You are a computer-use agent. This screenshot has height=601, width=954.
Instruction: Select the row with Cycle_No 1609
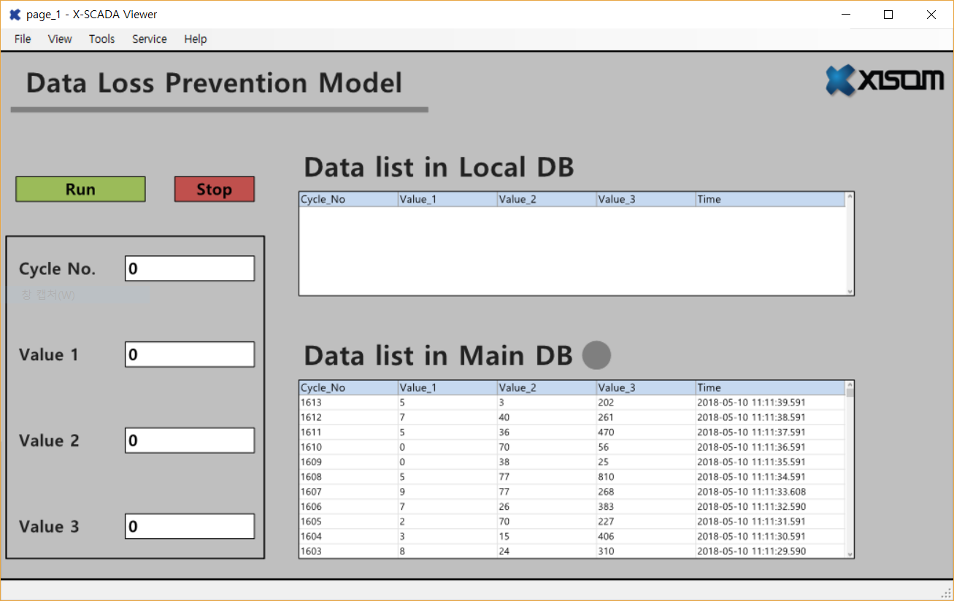572,462
